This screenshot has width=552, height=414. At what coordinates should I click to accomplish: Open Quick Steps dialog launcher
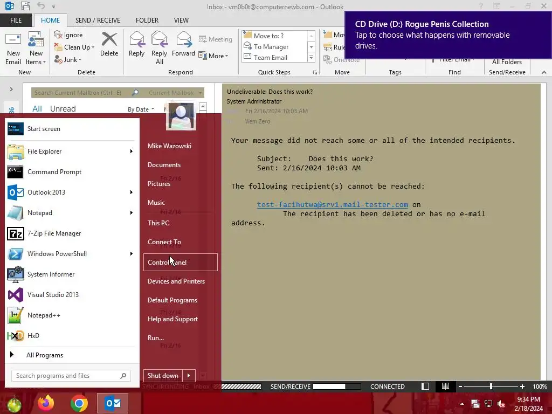tap(315, 73)
